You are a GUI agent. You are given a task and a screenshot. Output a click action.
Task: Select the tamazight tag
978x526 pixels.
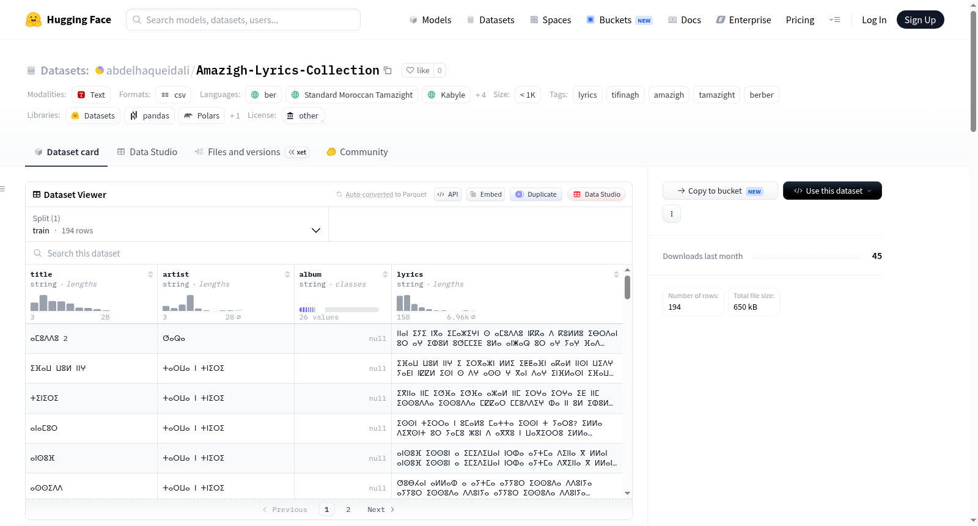pos(717,95)
